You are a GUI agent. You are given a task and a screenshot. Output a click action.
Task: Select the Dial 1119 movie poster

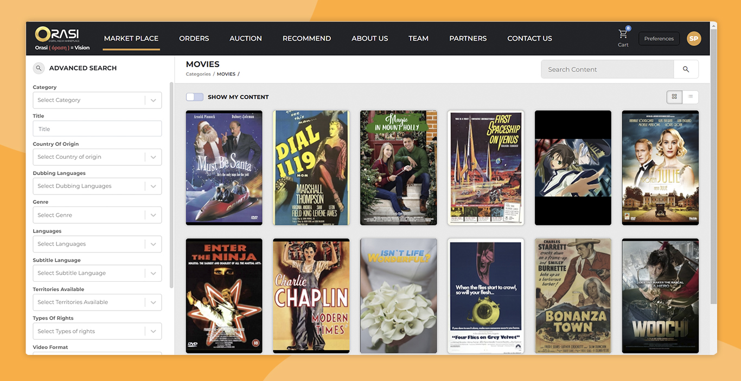click(311, 168)
